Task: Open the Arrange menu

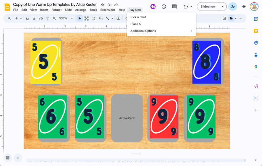Action: coord(81,10)
